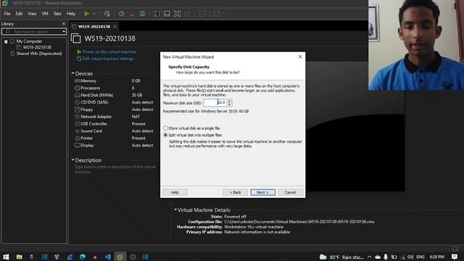Select the Memory device row
The width and height of the screenshot is (464, 261).
[x=115, y=80]
